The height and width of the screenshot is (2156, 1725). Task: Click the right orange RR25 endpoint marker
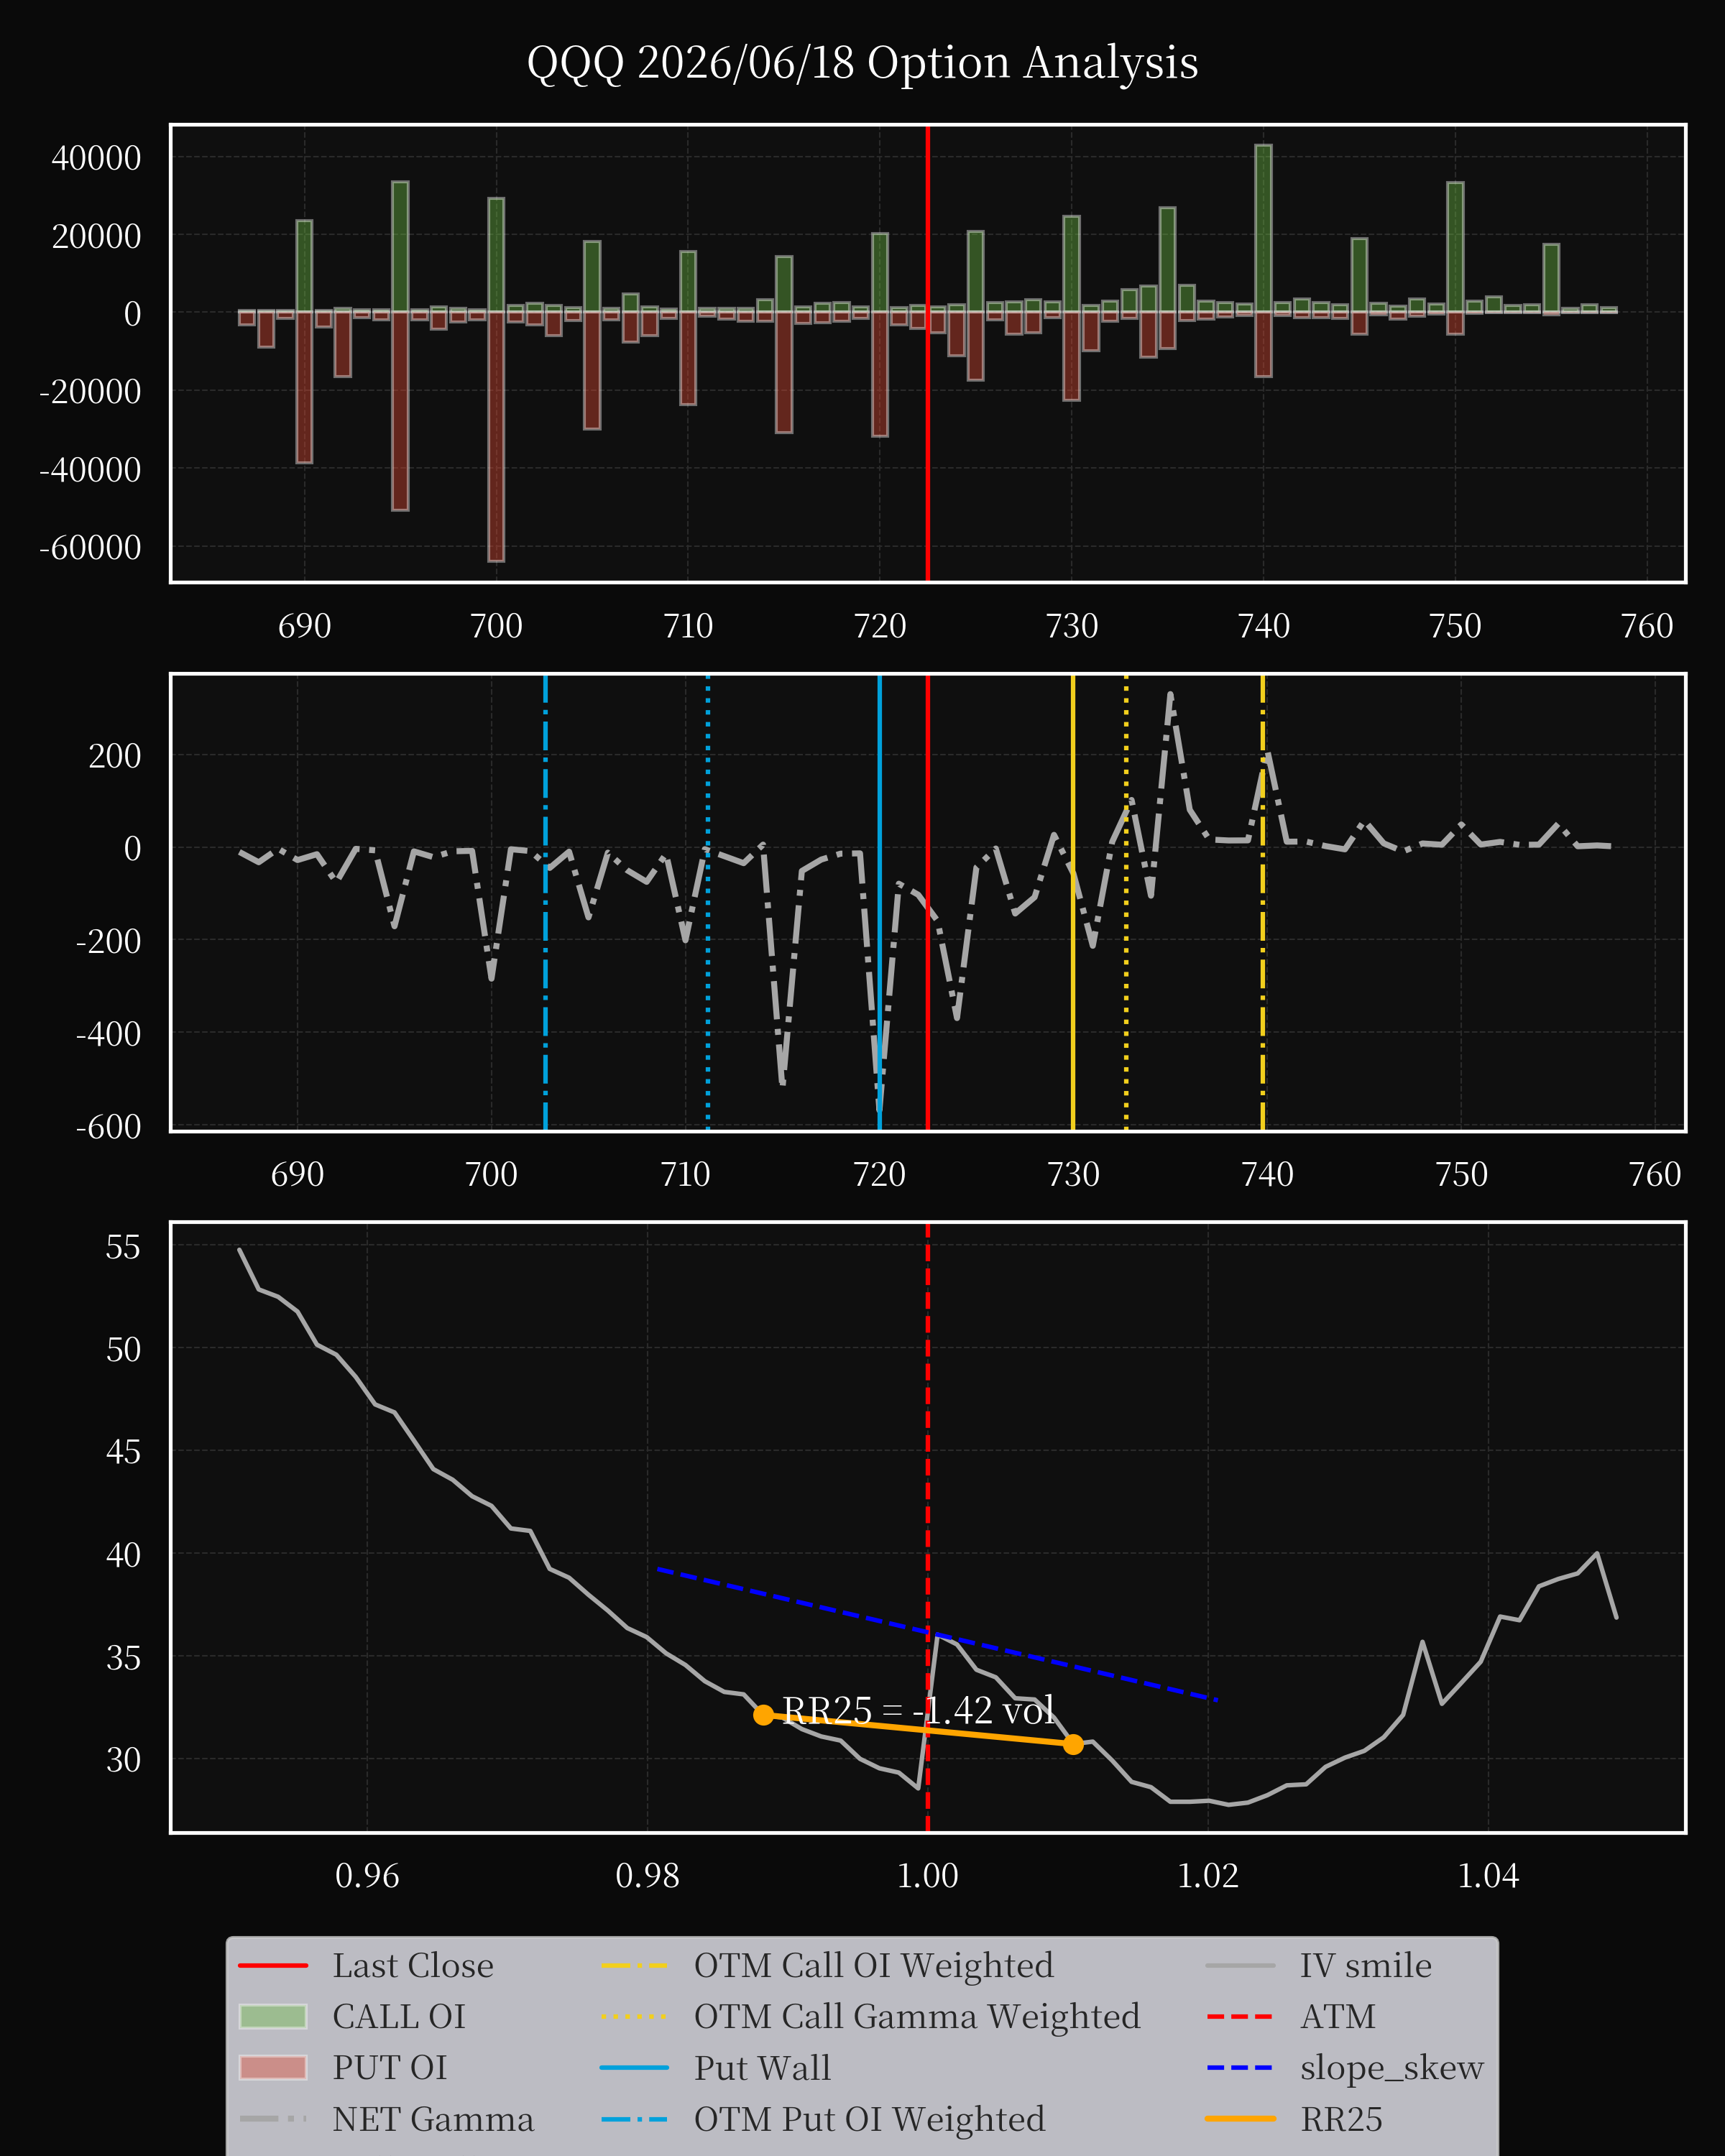pos(1073,1744)
